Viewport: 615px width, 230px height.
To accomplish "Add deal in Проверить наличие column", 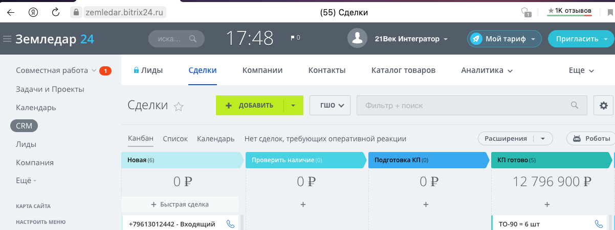I will [x=303, y=205].
